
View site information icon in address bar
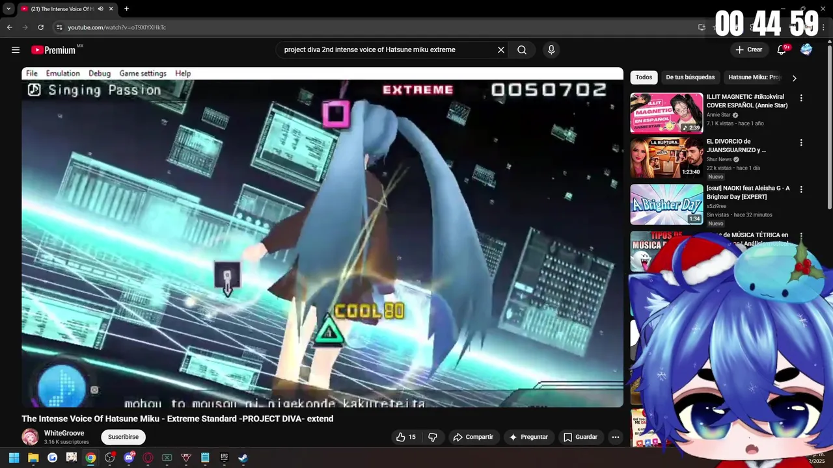(59, 27)
